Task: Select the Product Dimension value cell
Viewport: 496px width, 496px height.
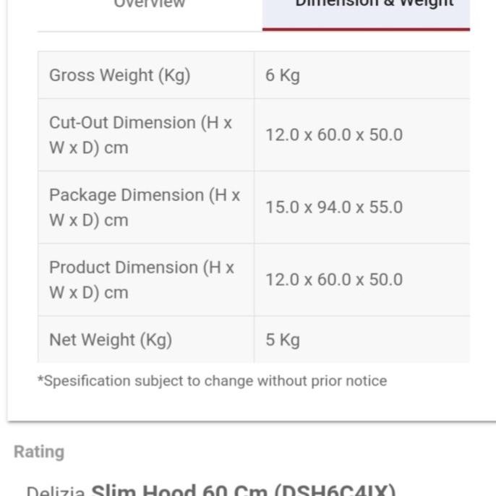Action: pyautogui.click(x=333, y=280)
